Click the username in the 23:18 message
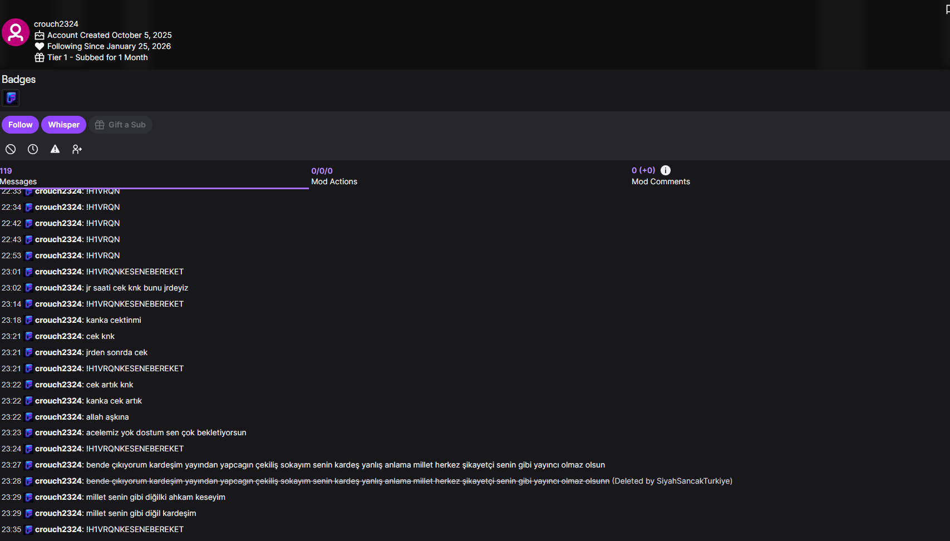The image size is (950, 541). 58,320
